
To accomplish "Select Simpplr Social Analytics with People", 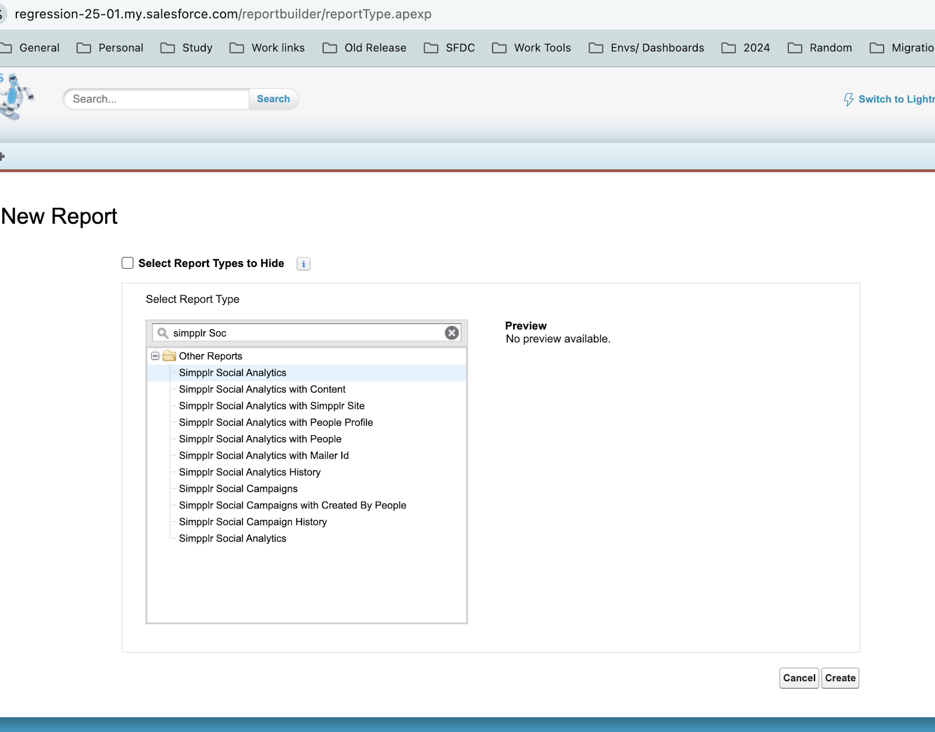I will click(260, 439).
